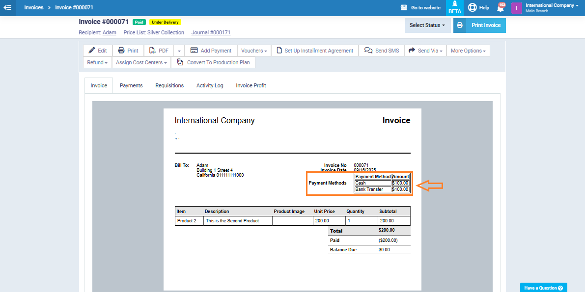
Task: Click the Print toolbar button
Action: tap(128, 51)
